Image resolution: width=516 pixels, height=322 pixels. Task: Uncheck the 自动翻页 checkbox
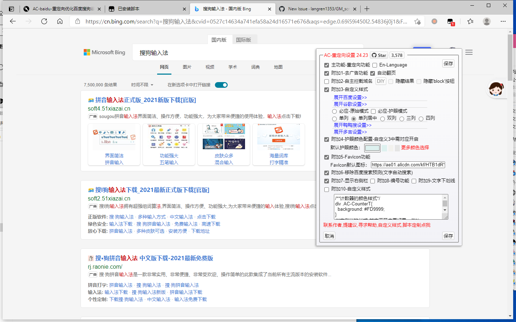click(x=372, y=73)
